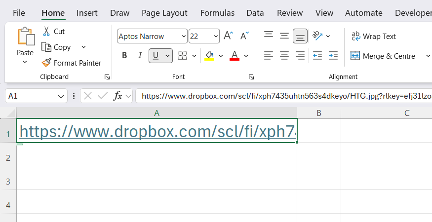Click the orientation text-angle icon
This screenshot has width=432, height=222.
point(317,36)
